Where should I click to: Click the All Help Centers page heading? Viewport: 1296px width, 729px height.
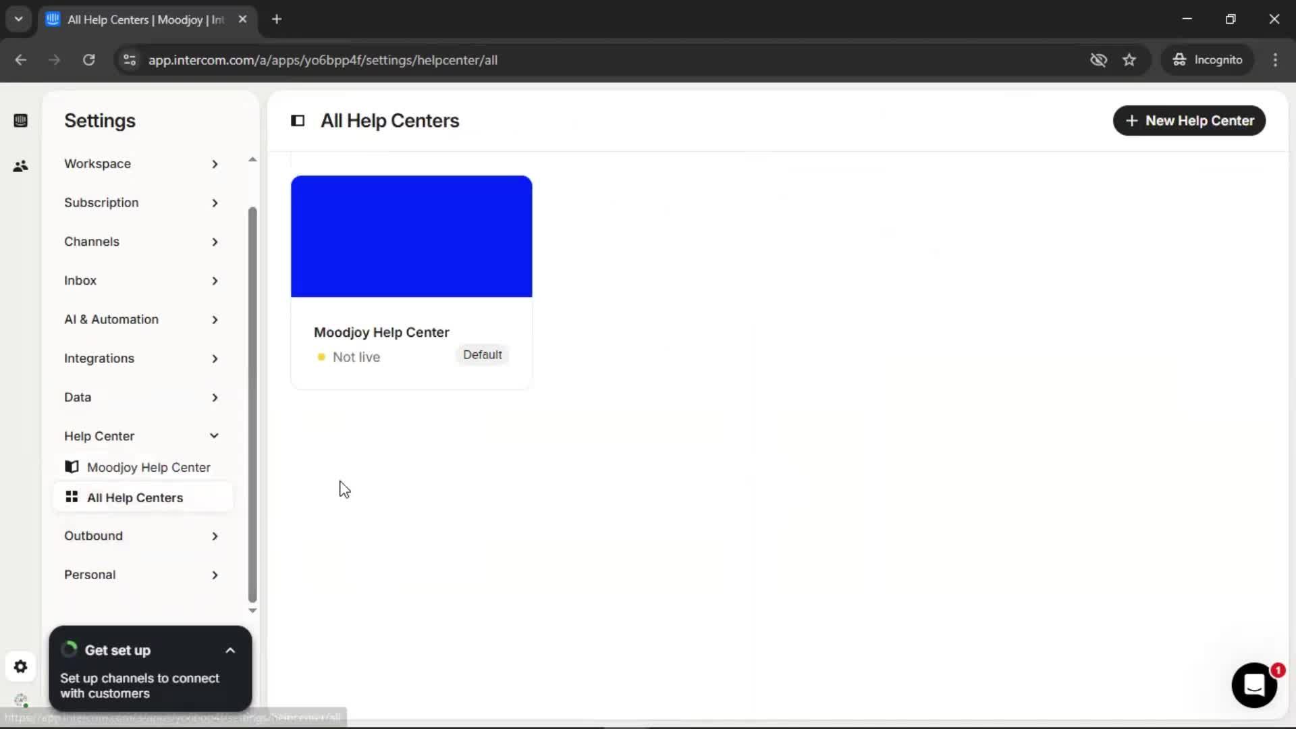click(389, 121)
